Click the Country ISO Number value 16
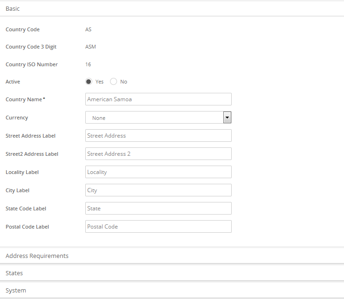 88,64
